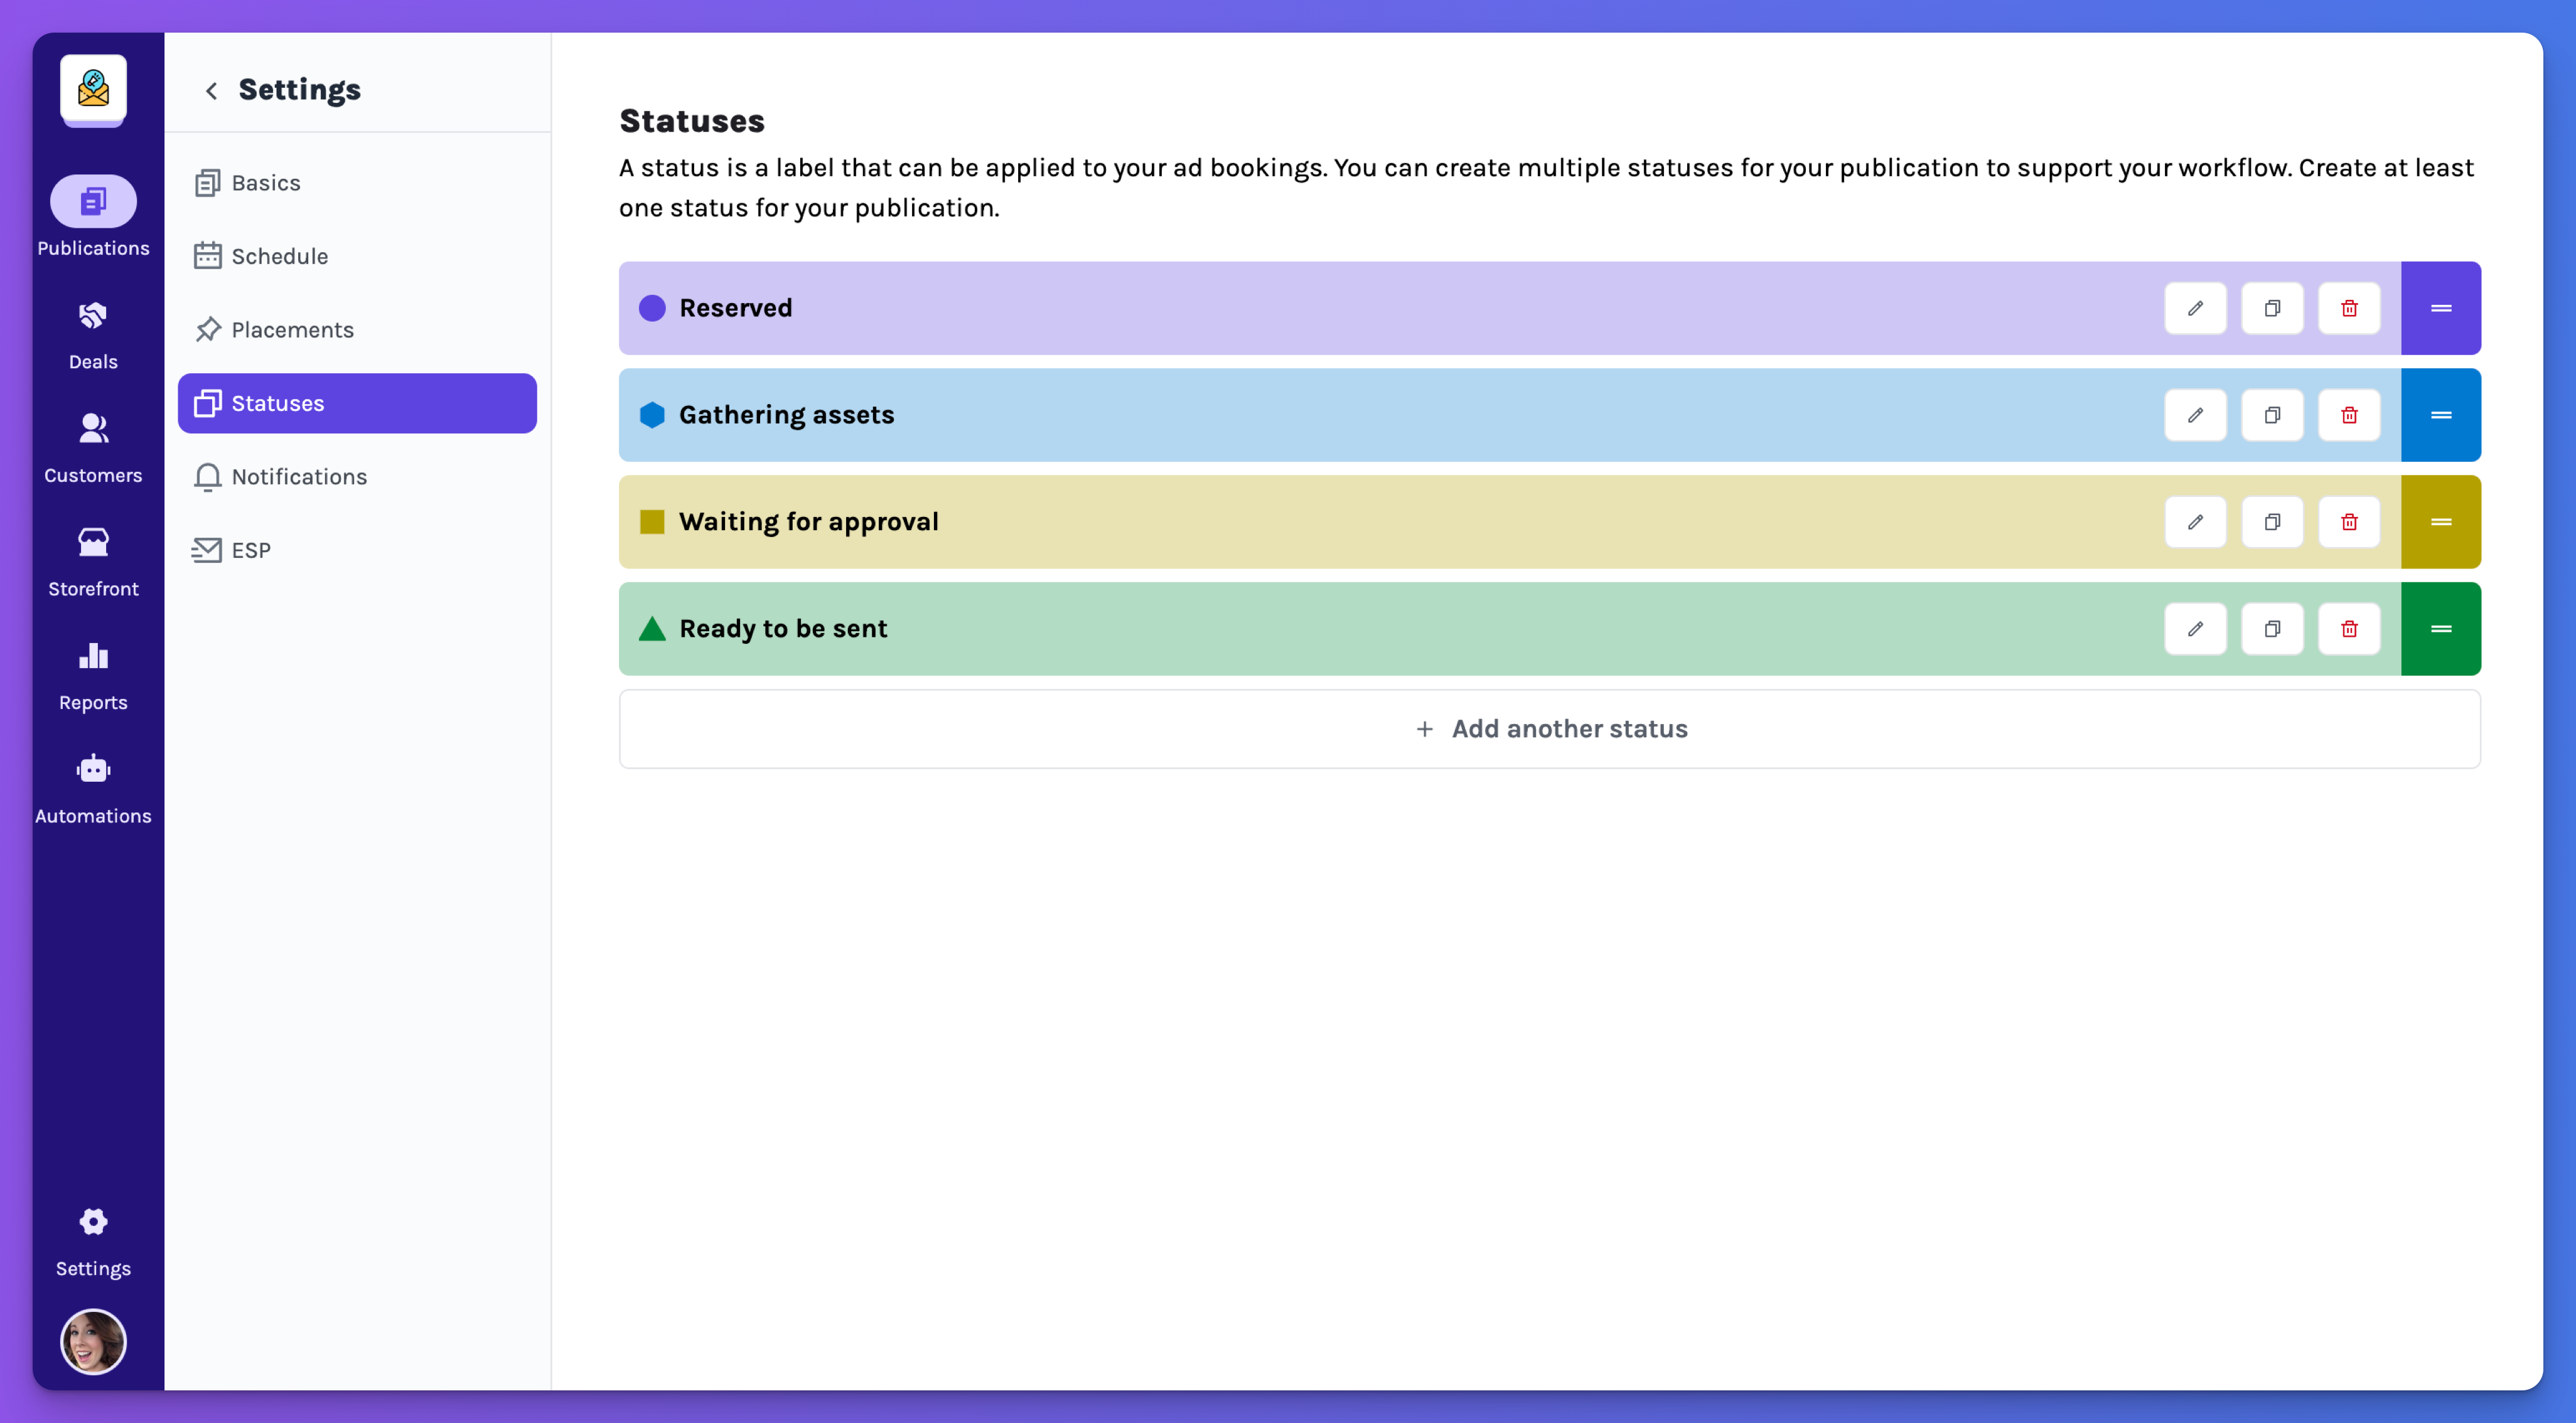Edit the Reserved status

point(2195,308)
